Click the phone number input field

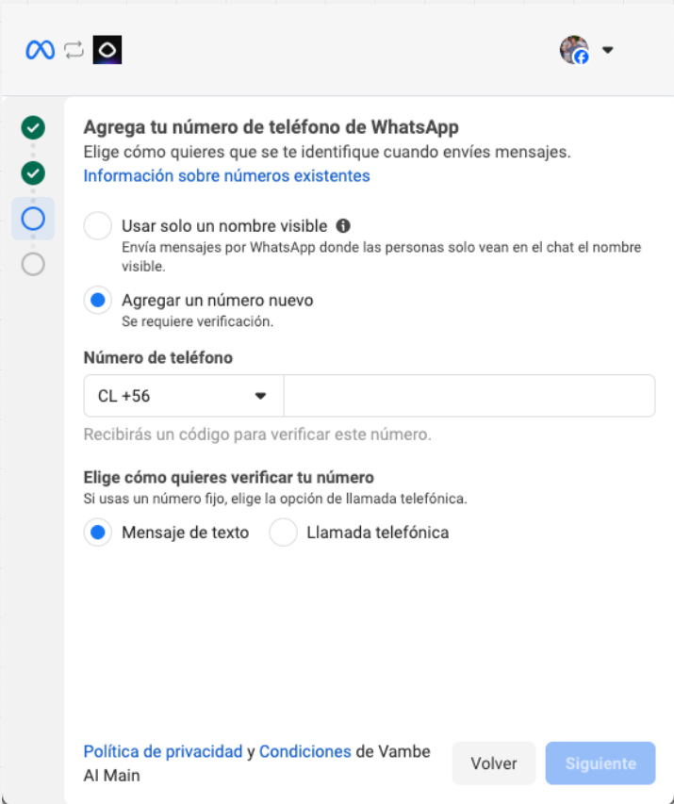pos(469,396)
